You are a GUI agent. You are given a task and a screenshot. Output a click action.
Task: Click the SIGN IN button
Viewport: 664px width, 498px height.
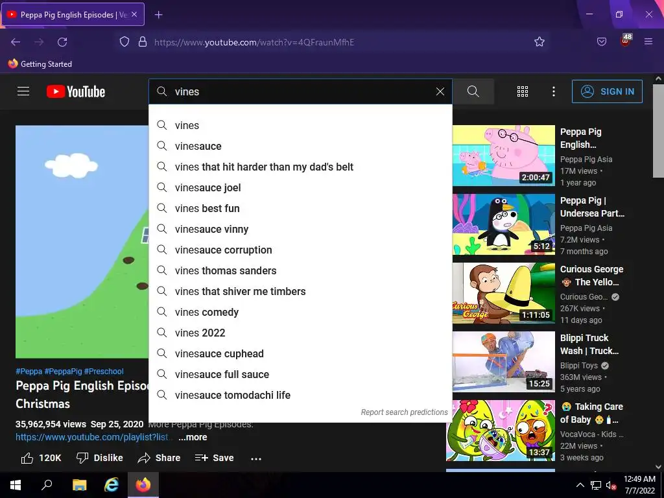coord(607,91)
